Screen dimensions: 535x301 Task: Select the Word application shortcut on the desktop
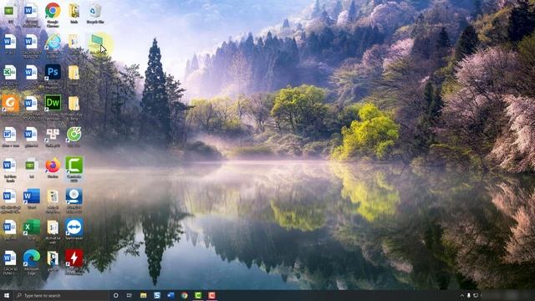click(32, 196)
